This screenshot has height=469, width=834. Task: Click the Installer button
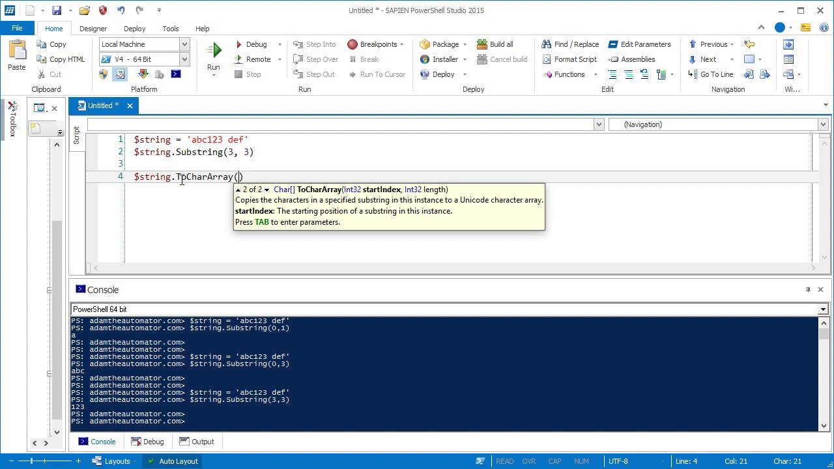pyautogui.click(x=439, y=59)
